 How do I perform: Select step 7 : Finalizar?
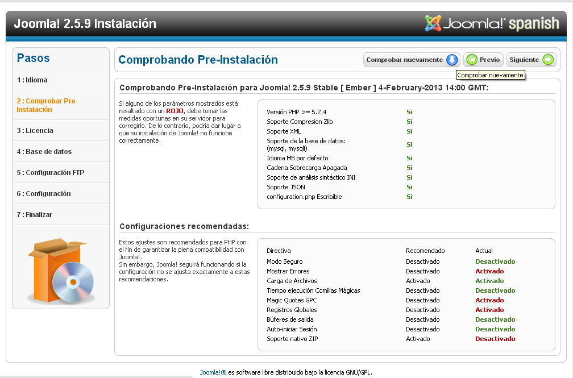click(34, 215)
